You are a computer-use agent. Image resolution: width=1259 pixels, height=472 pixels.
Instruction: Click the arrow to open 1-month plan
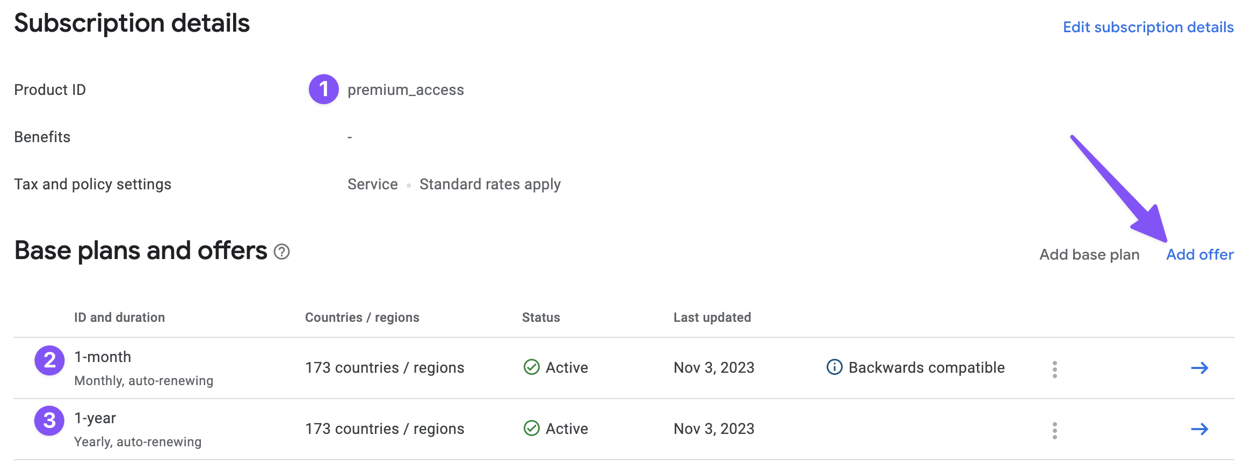1199,368
